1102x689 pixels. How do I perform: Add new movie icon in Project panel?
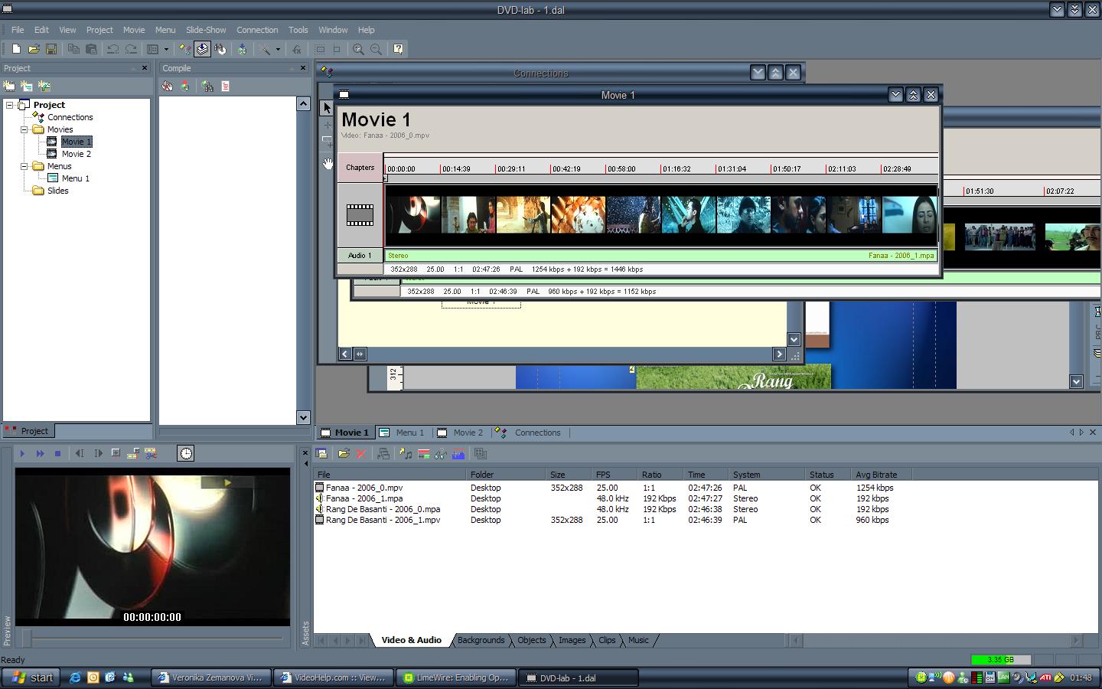(9, 87)
